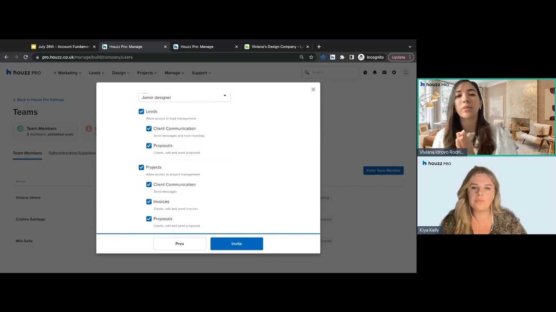Close the invite dialog with the X
556x312 pixels.
[x=313, y=89]
